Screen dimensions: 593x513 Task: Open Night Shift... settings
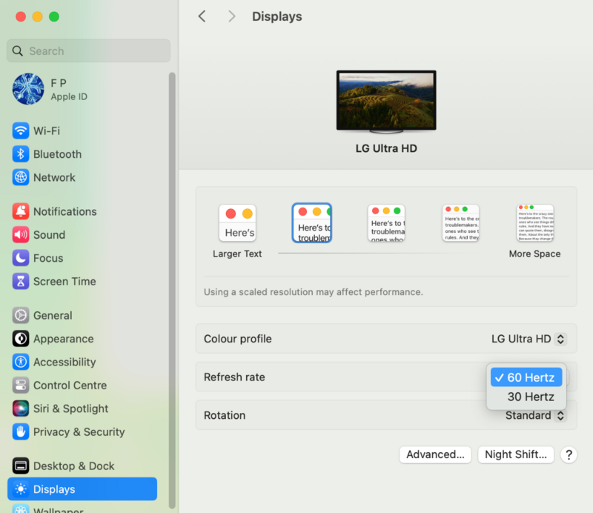click(515, 454)
